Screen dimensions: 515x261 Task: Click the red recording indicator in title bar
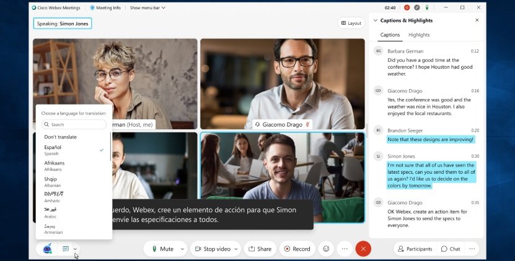(407, 7)
